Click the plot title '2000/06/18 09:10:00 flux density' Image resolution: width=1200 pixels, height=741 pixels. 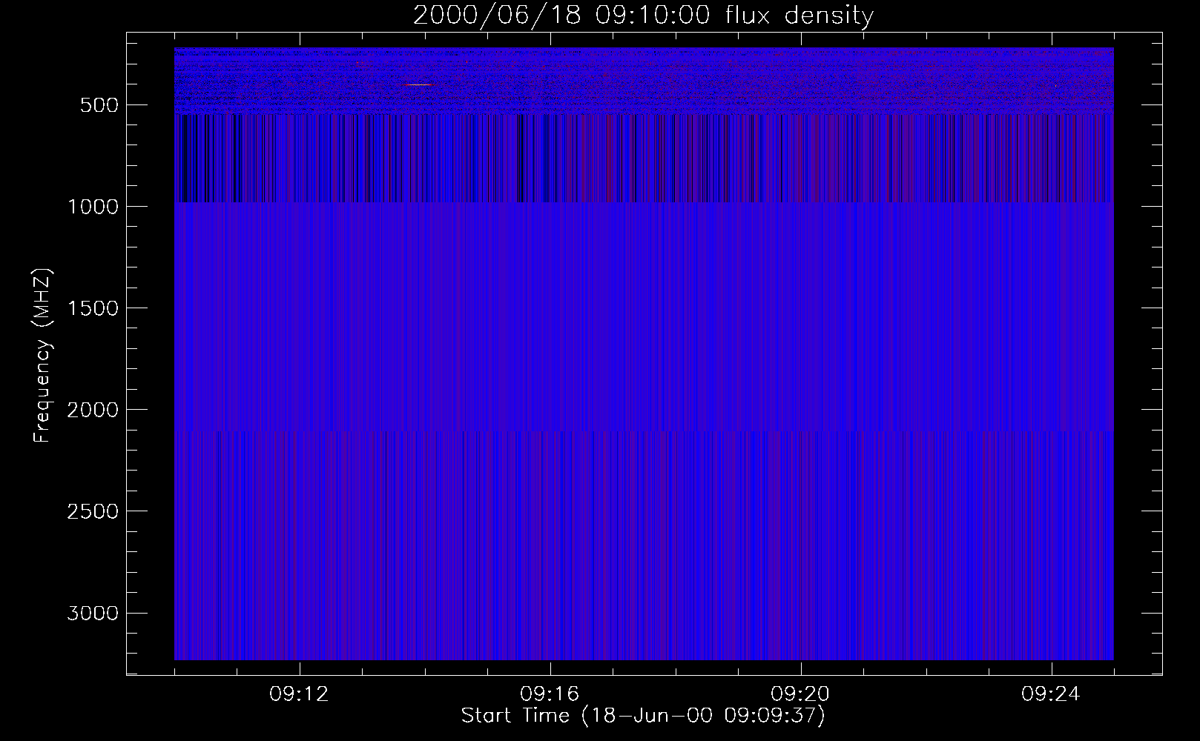pyautogui.click(x=643, y=16)
